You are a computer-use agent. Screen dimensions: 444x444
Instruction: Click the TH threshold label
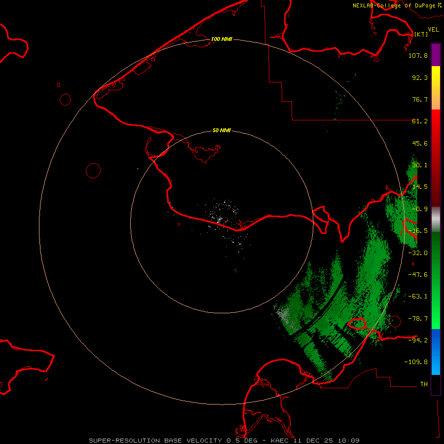pyautogui.click(x=424, y=384)
